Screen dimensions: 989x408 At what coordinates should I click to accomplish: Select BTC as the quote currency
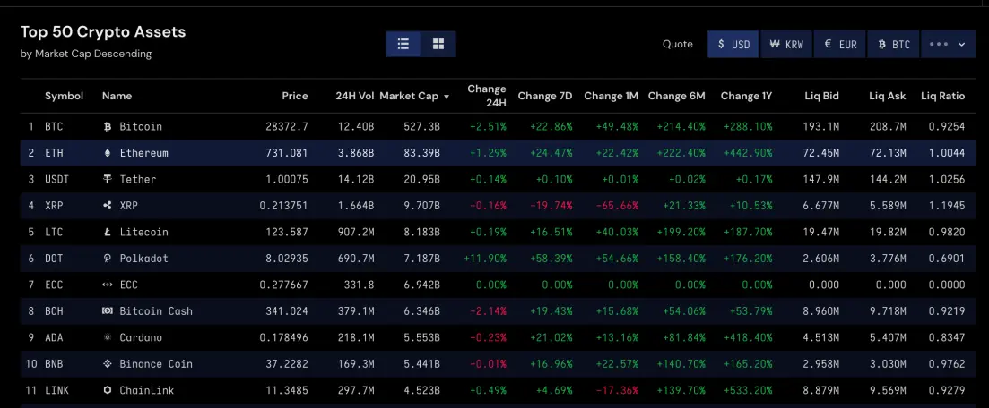point(894,44)
